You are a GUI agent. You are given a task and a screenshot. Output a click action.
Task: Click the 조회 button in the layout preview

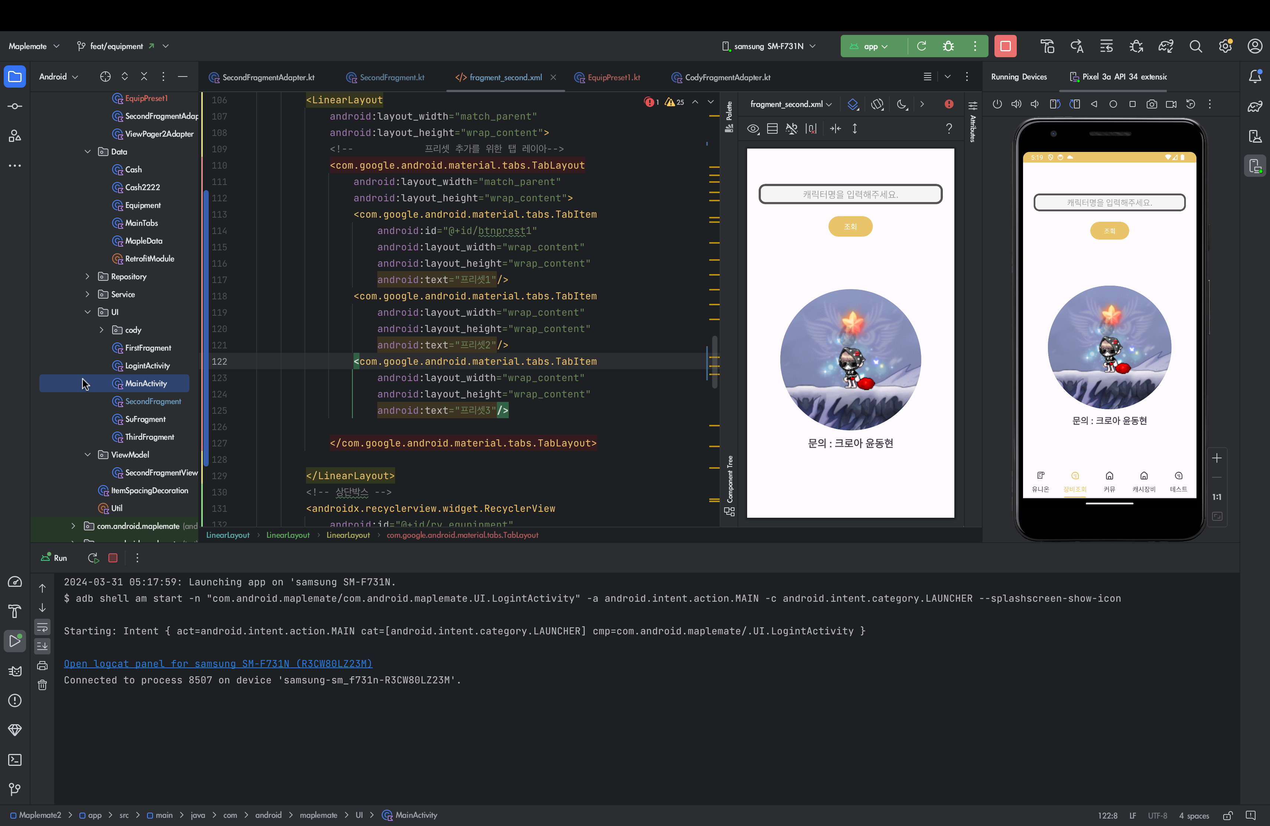(x=851, y=226)
